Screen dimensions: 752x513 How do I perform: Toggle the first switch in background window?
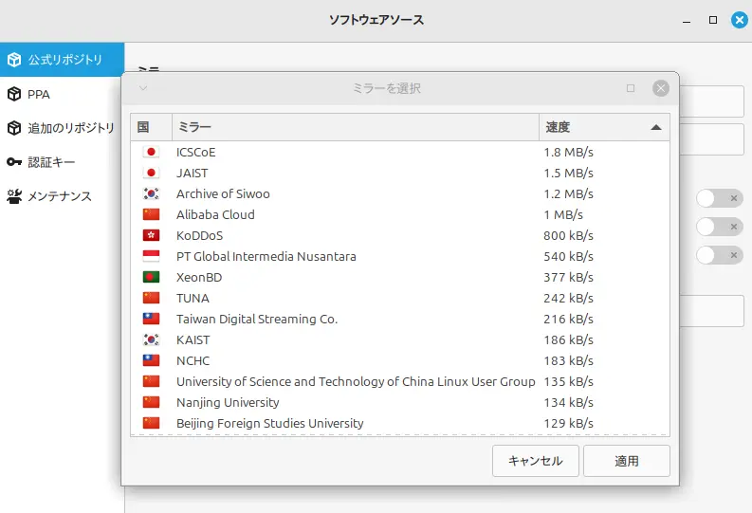[x=720, y=198]
